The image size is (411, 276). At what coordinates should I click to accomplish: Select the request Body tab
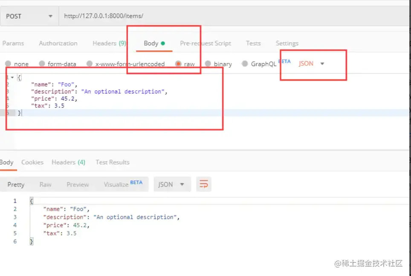tap(154, 43)
